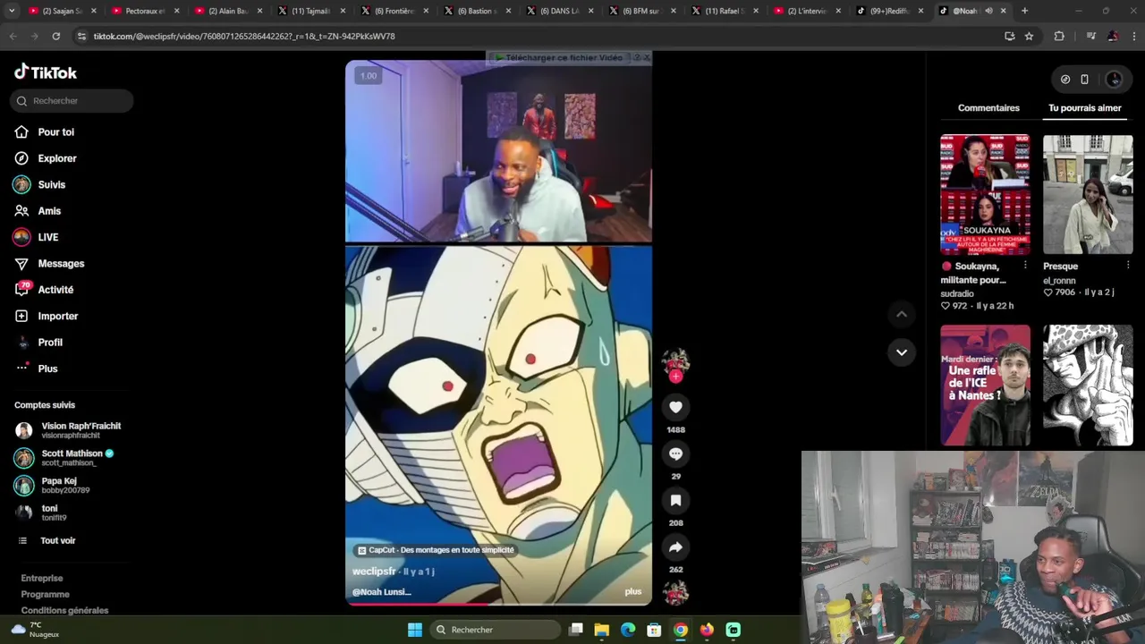The height and width of the screenshot is (644, 1145).
Task: Click the taskbar Rechercher search box
Action: pyautogui.click(x=494, y=630)
